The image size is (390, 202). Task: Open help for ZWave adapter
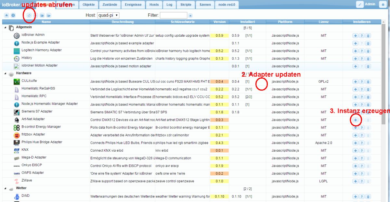(362, 181)
